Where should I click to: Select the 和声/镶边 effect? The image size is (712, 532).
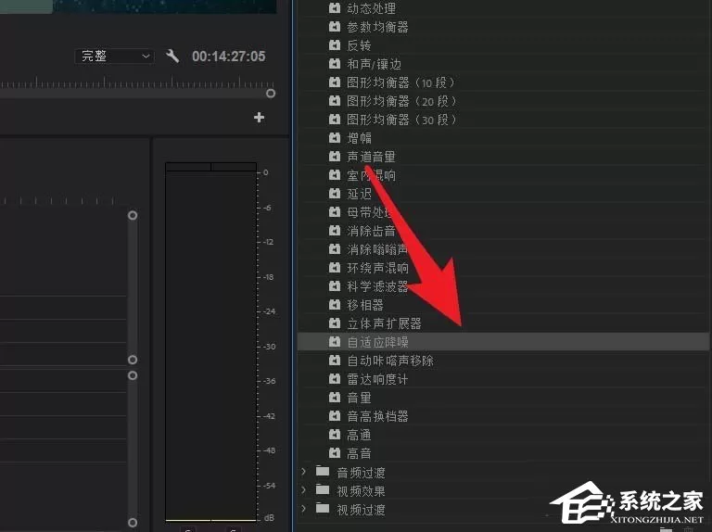pos(375,64)
